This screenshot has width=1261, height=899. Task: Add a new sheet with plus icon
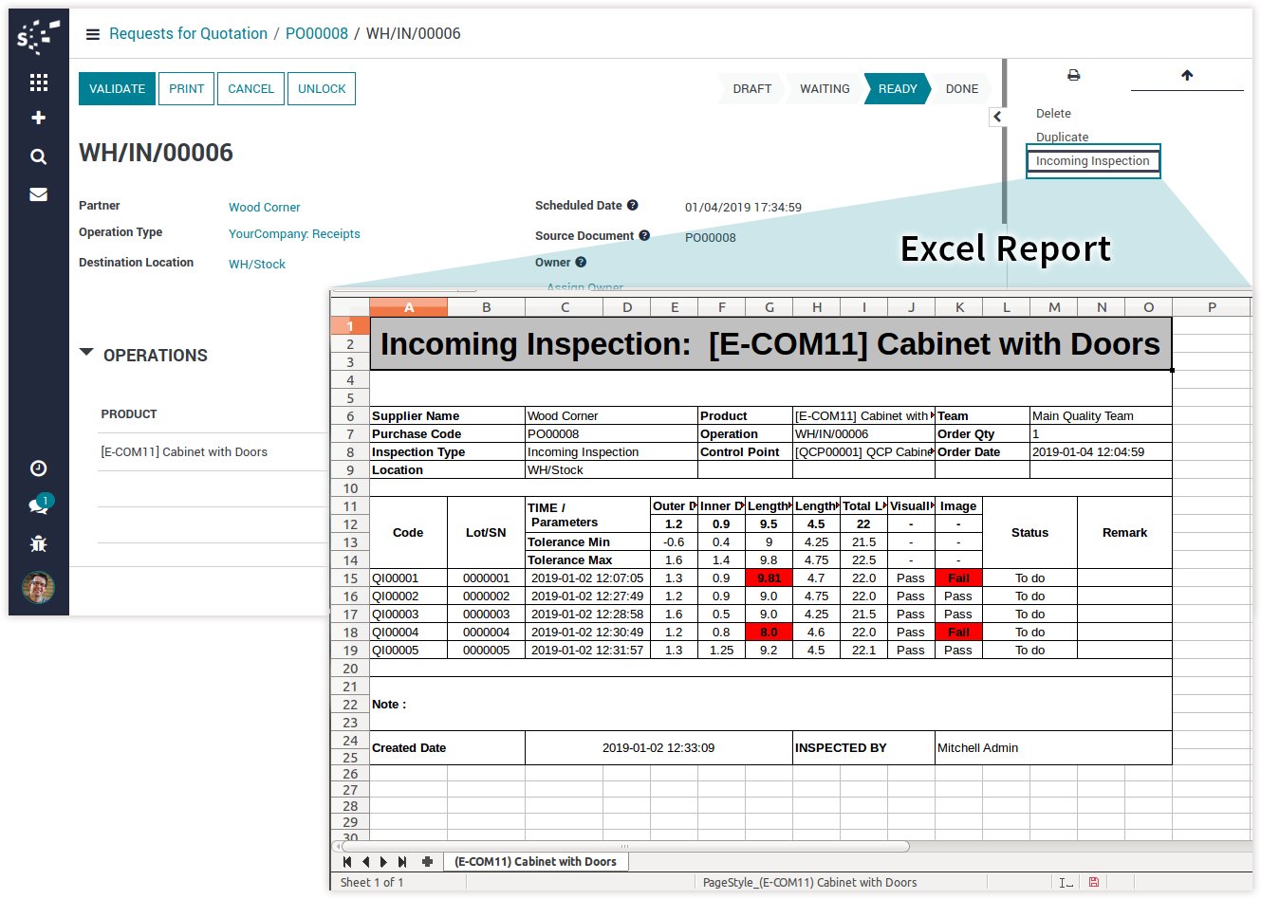tap(427, 862)
